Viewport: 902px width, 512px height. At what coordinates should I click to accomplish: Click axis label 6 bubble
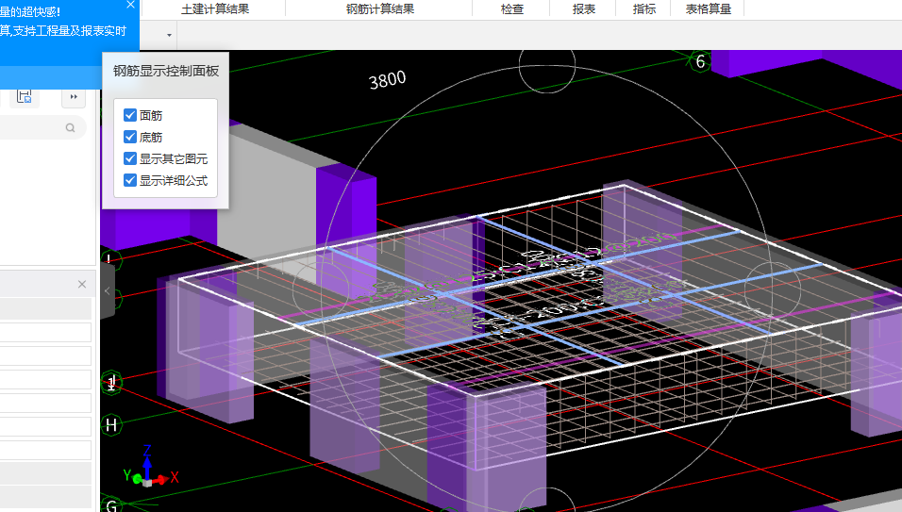[x=700, y=61]
